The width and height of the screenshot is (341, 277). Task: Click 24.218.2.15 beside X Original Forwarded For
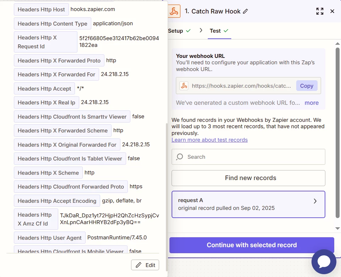click(136, 145)
